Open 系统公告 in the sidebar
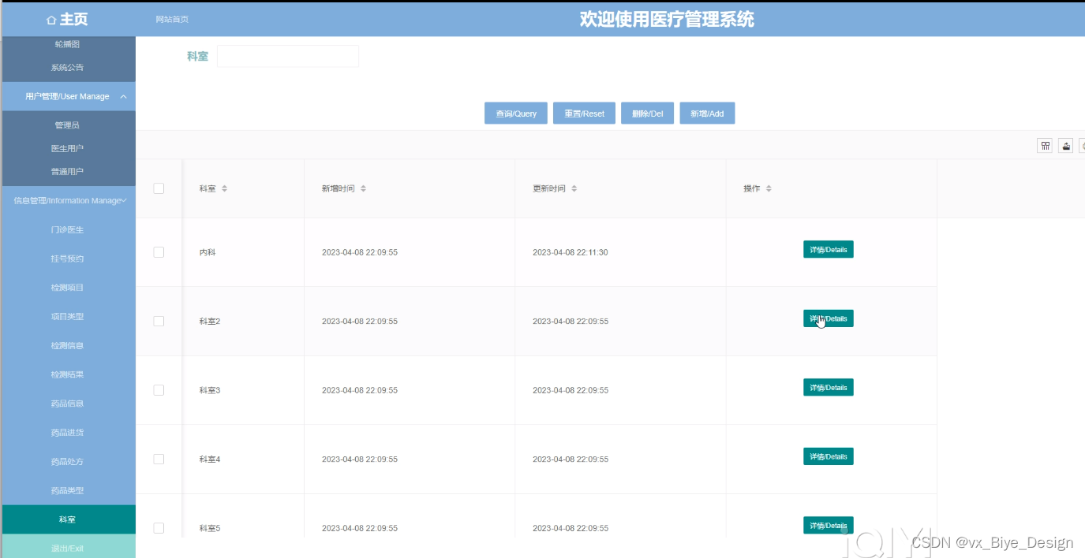Viewport: 1085px width, 558px height. coord(67,68)
